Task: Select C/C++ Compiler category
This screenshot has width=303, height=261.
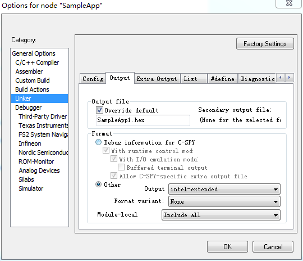Action: [37, 62]
